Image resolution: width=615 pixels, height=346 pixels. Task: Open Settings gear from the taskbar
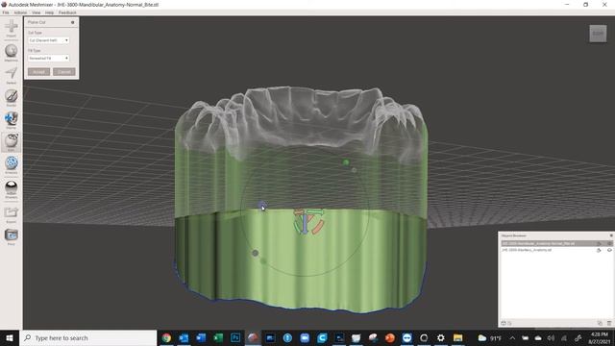441,337
